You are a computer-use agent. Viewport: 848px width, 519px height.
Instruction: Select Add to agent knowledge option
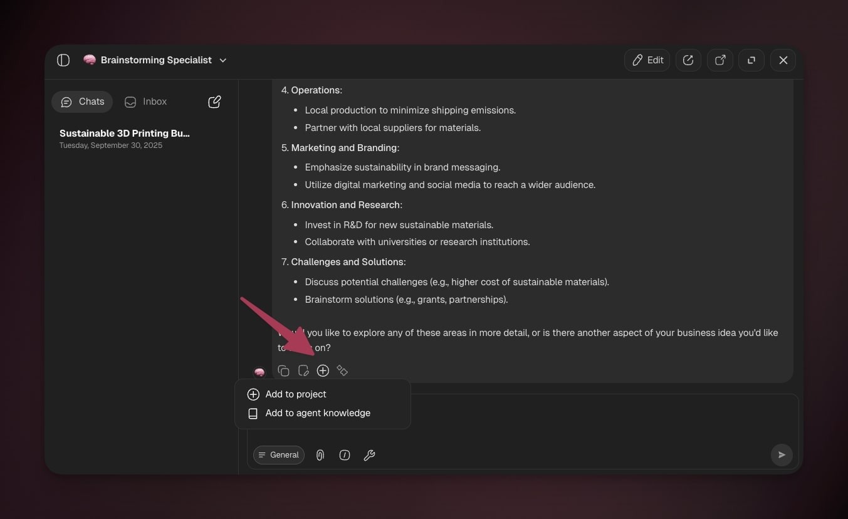point(317,413)
